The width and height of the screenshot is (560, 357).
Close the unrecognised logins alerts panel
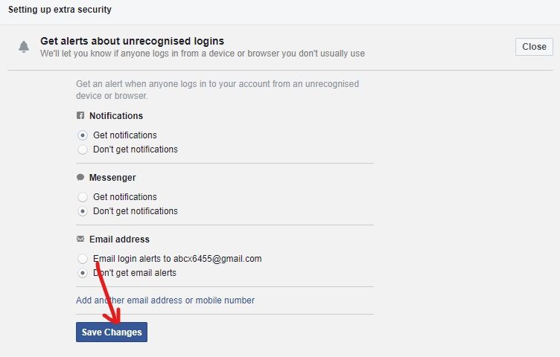[x=534, y=47]
